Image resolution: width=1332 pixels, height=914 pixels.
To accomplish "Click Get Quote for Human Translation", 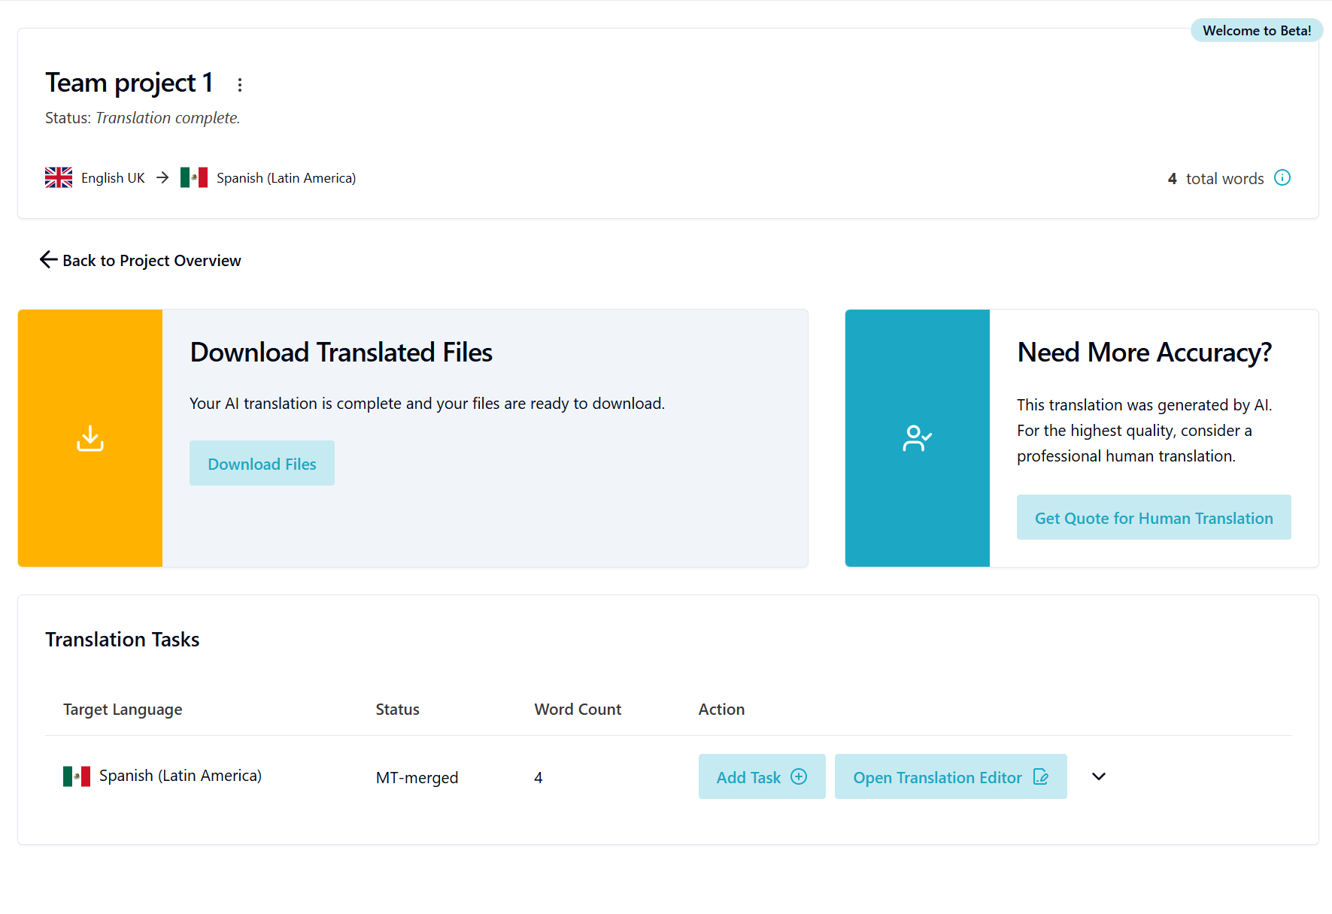I will tap(1153, 517).
